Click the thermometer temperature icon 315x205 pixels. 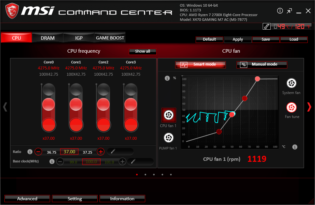266,26
